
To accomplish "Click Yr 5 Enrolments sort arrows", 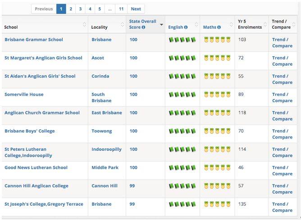I will coord(265,25).
